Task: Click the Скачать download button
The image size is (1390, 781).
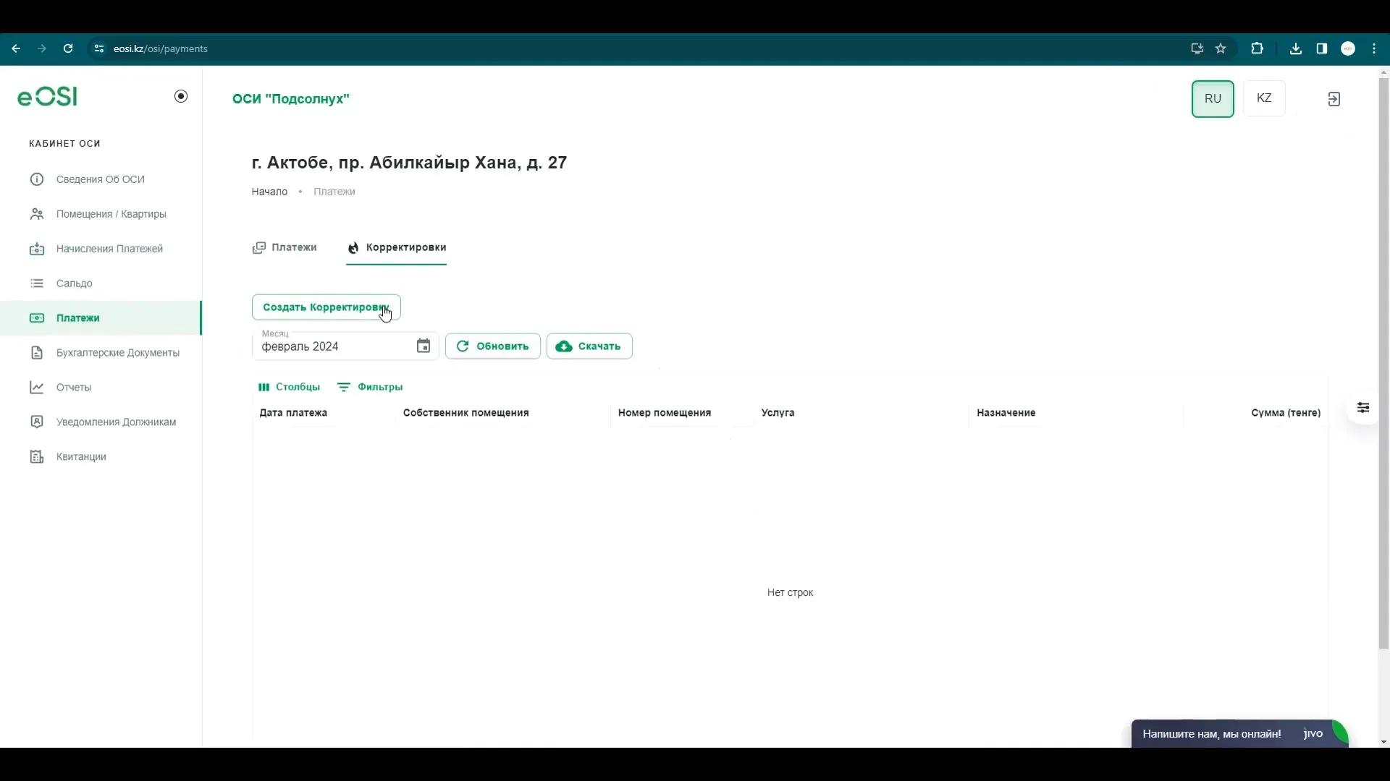Action: 589,346
